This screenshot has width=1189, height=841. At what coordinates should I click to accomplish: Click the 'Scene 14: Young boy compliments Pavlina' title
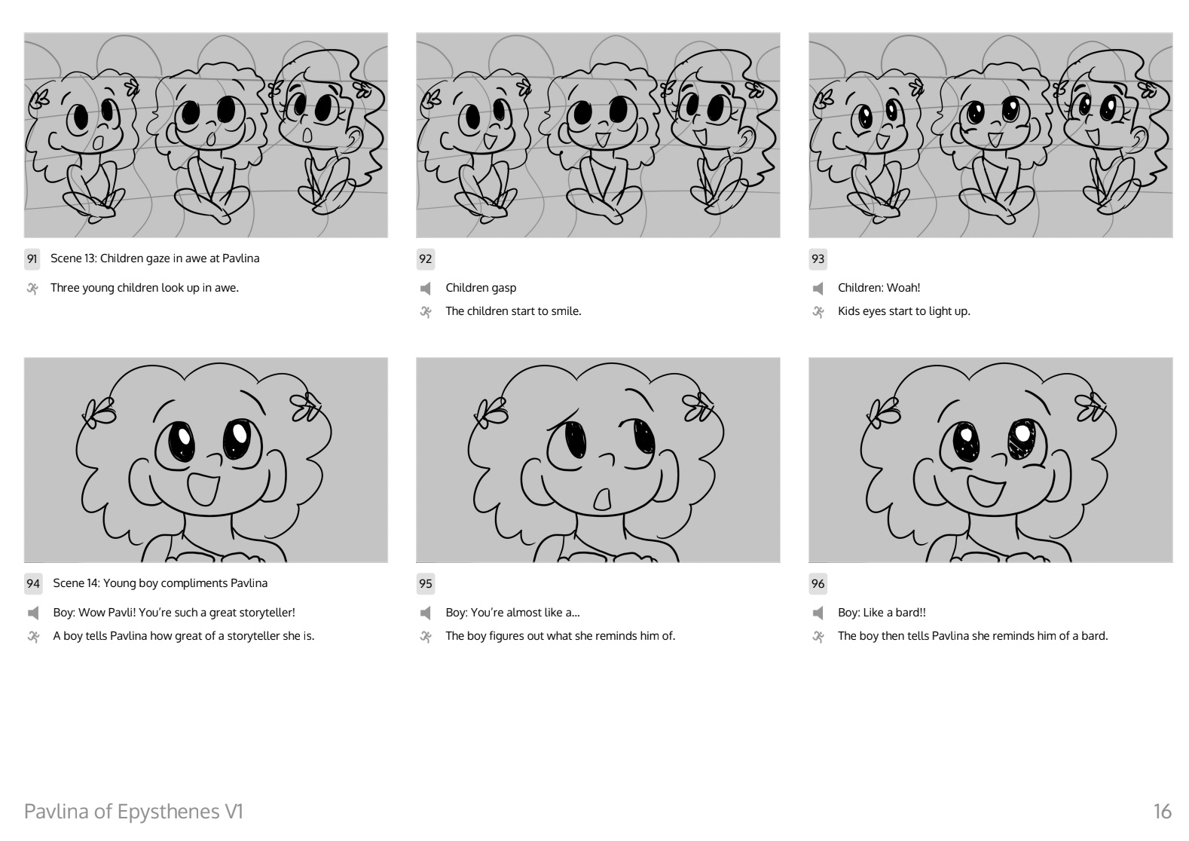click(160, 583)
